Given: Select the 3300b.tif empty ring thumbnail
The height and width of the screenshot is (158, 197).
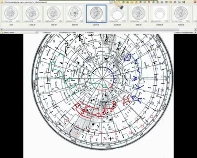Looking at the screenshot, I should (160, 14).
